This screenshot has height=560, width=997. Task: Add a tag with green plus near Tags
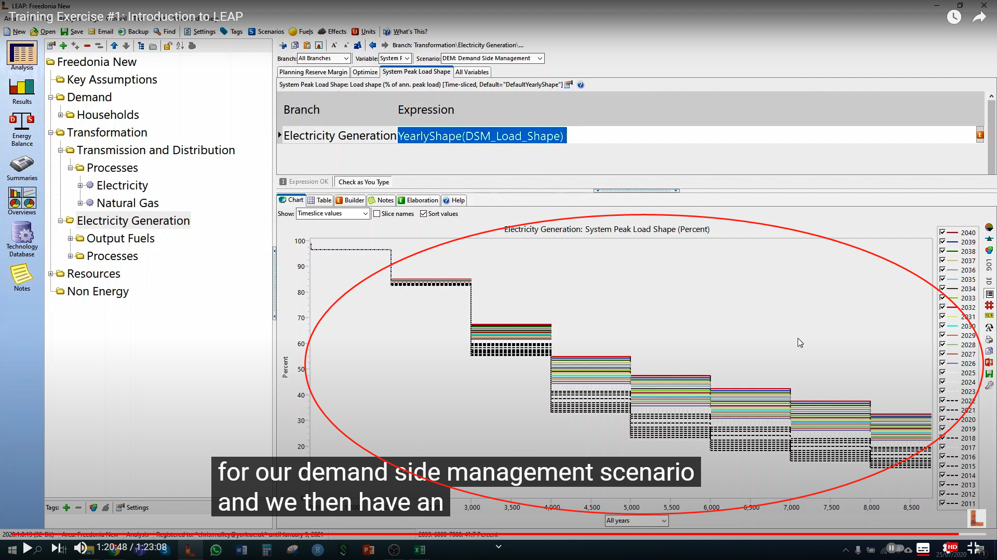(x=66, y=508)
